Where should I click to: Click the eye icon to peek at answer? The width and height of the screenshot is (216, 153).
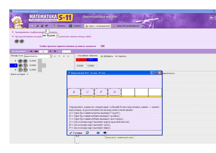[104, 133]
